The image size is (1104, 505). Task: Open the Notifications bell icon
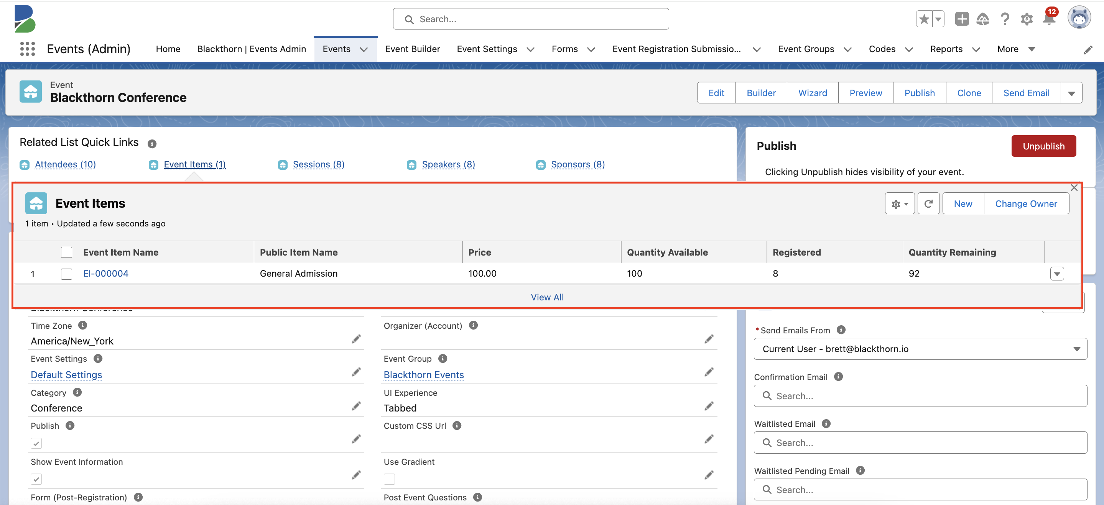(x=1049, y=19)
